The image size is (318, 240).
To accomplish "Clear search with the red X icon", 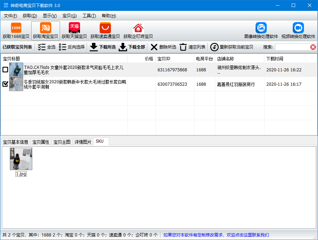I will pos(313,47).
